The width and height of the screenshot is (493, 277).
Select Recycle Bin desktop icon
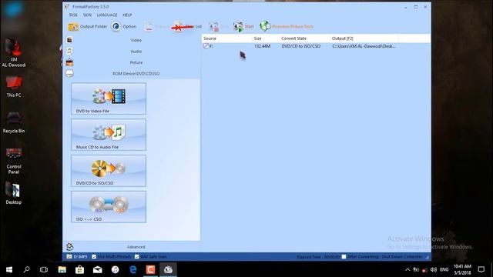14,122
